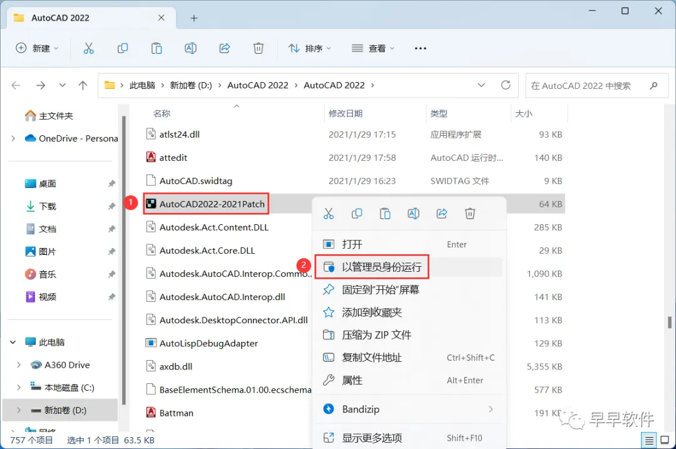Click the New Volume (D:) breadcrumb

pos(190,85)
